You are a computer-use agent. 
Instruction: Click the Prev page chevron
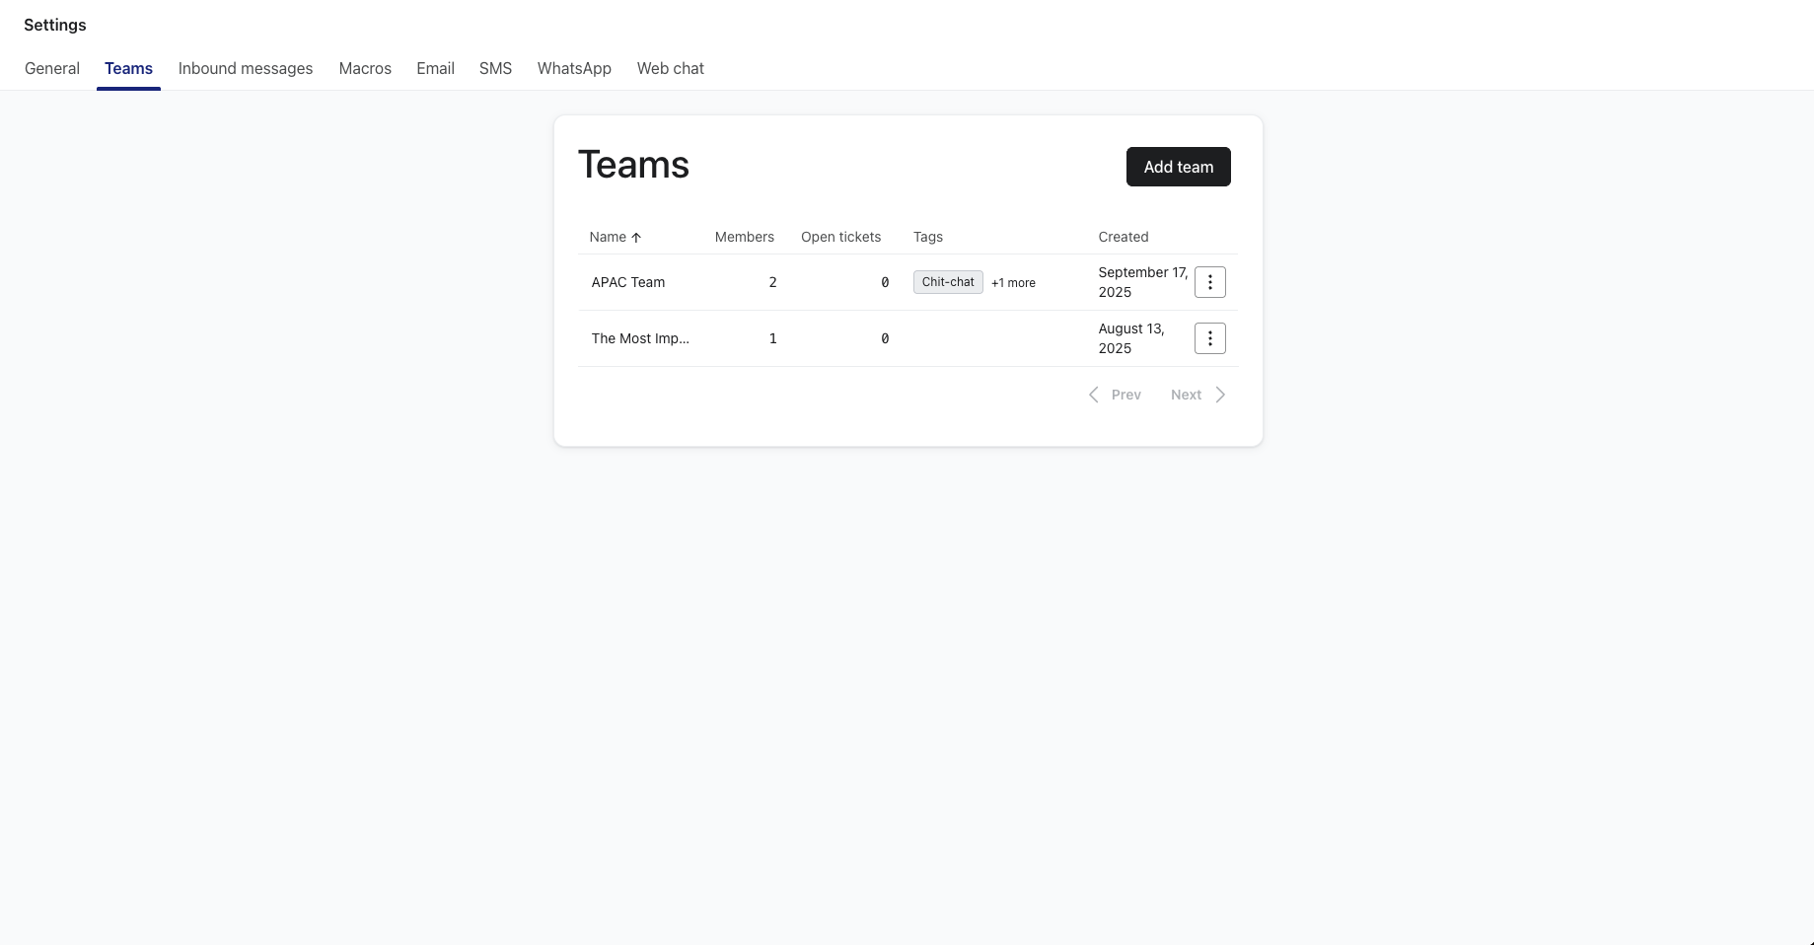point(1094,395)
